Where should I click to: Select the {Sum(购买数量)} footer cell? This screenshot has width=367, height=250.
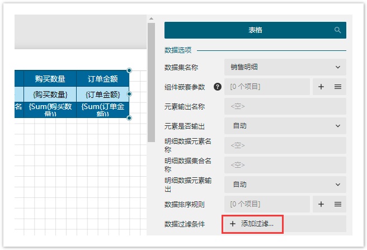(x=50, y=110)
